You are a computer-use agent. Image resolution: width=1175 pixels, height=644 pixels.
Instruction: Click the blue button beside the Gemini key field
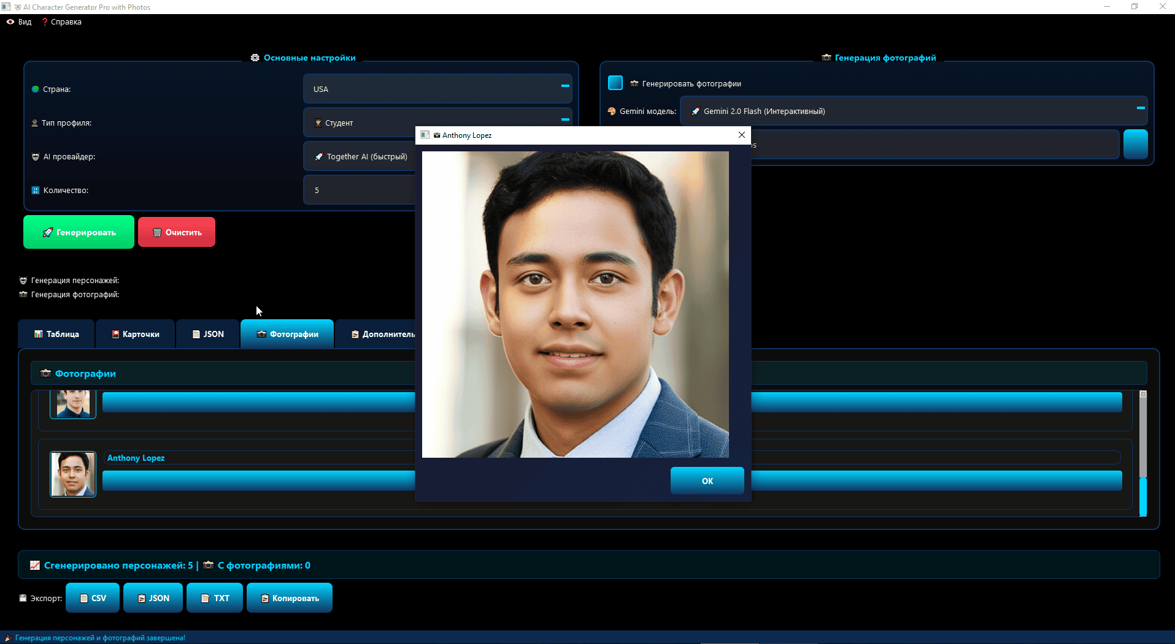tap(1135, 145)
